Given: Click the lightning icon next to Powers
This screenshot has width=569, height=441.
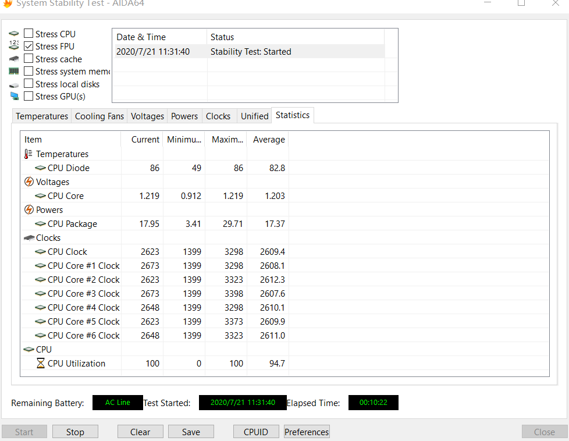Looking at the screenshot, I should click(x=29, y=209).
